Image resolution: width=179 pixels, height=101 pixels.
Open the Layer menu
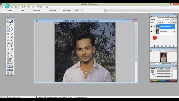[x=17, y=7]
